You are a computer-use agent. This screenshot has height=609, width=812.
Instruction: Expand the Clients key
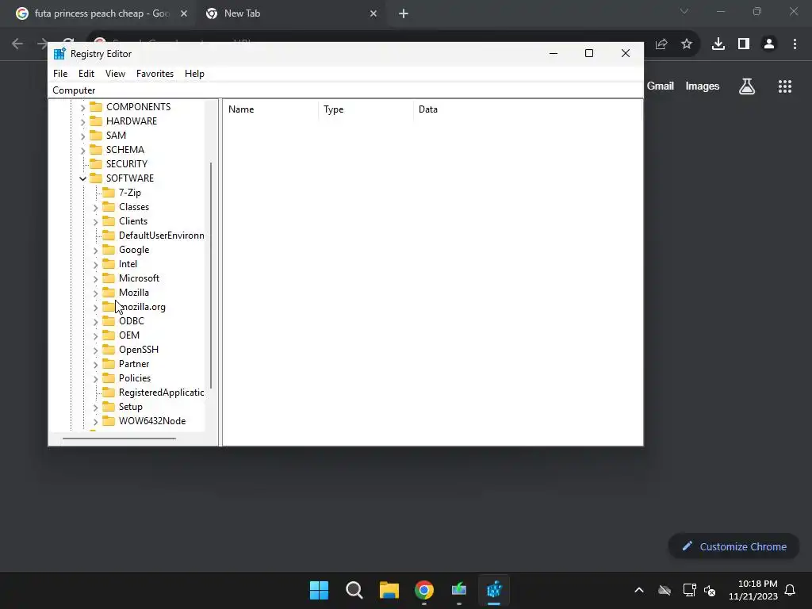pos(95,222)
